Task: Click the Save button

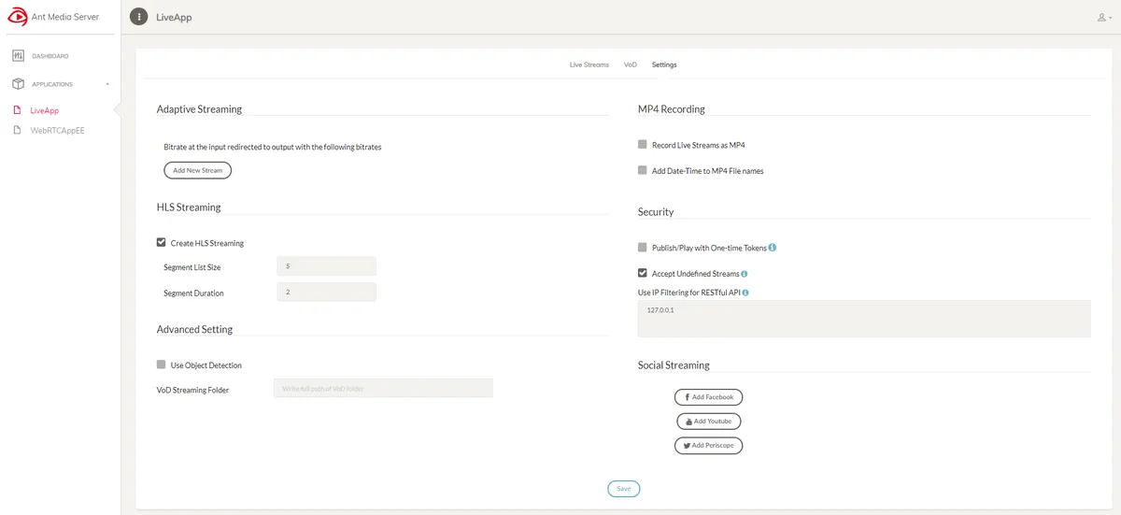Action: 623,489
